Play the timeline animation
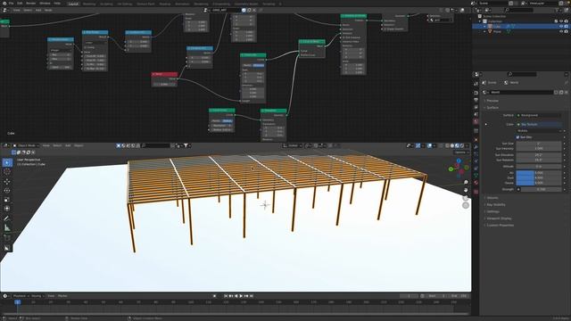Viewport: 571px width, 321px height. pyautogui.click(x=241, y=296)
